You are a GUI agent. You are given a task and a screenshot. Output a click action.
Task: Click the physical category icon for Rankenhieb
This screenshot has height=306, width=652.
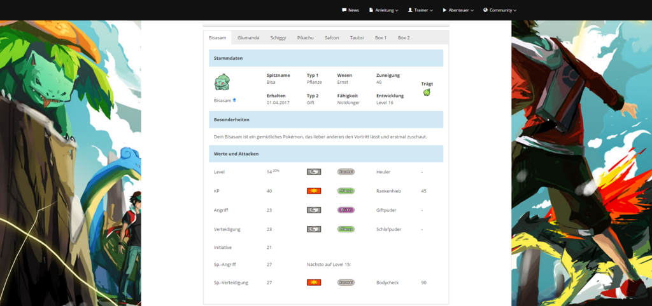coord(314,190)
